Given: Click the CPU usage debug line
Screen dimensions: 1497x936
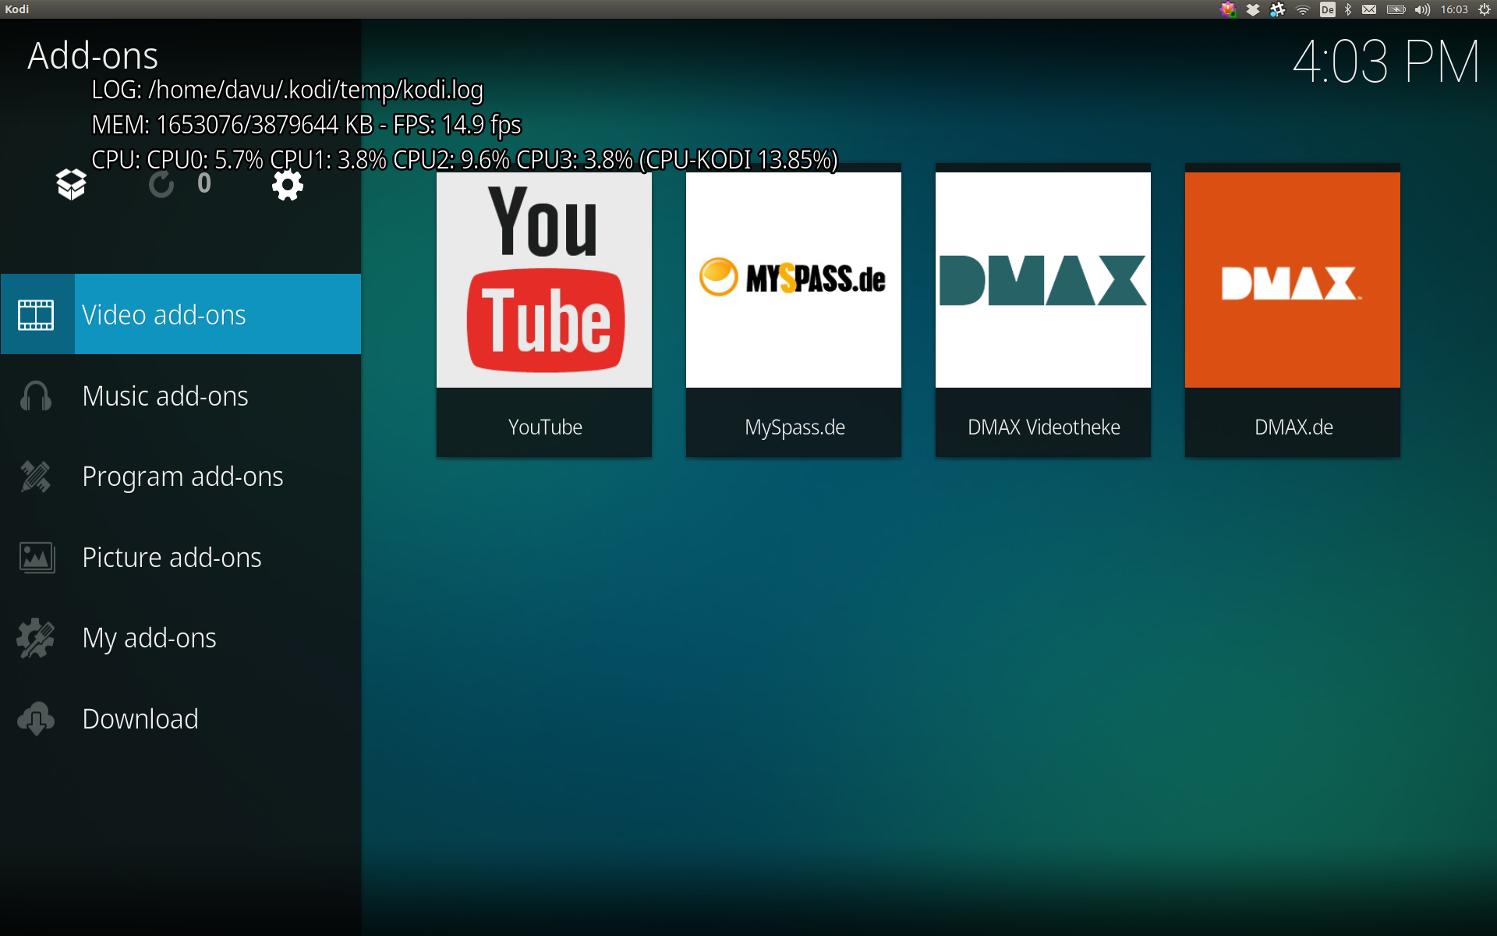Looking at the screenshot, I should click(465, 160).
